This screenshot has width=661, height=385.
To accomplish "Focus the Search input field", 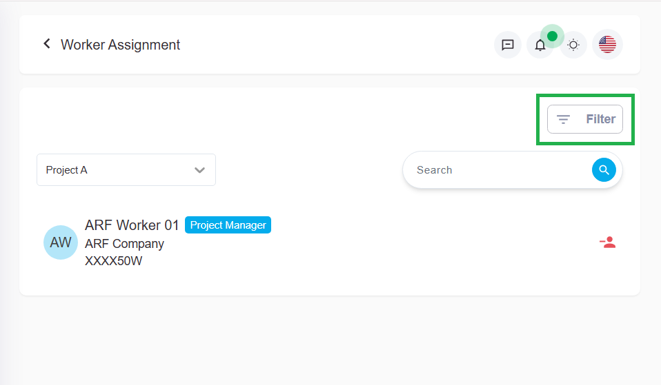I will [x=497, y=170].
